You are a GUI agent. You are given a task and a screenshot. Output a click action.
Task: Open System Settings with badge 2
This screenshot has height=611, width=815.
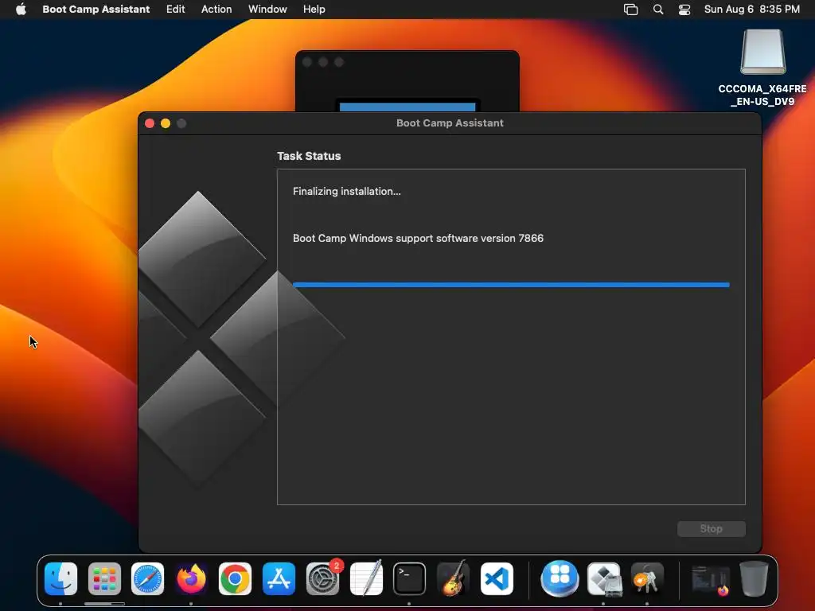tap(323, 579)
